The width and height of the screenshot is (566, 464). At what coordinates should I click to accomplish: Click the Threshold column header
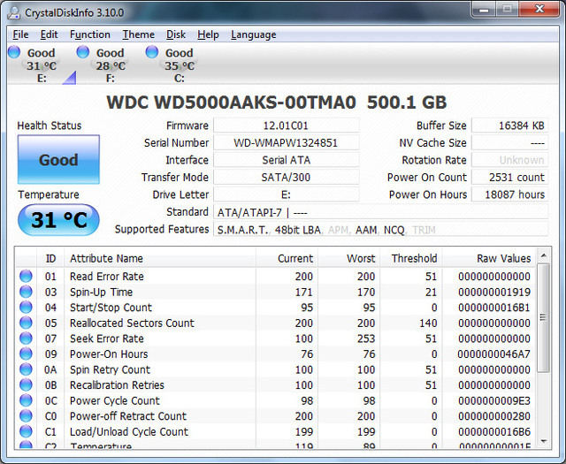point(411,258)
